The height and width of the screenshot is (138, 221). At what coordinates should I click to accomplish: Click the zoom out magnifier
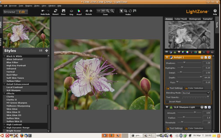click(x=112, y=11)
